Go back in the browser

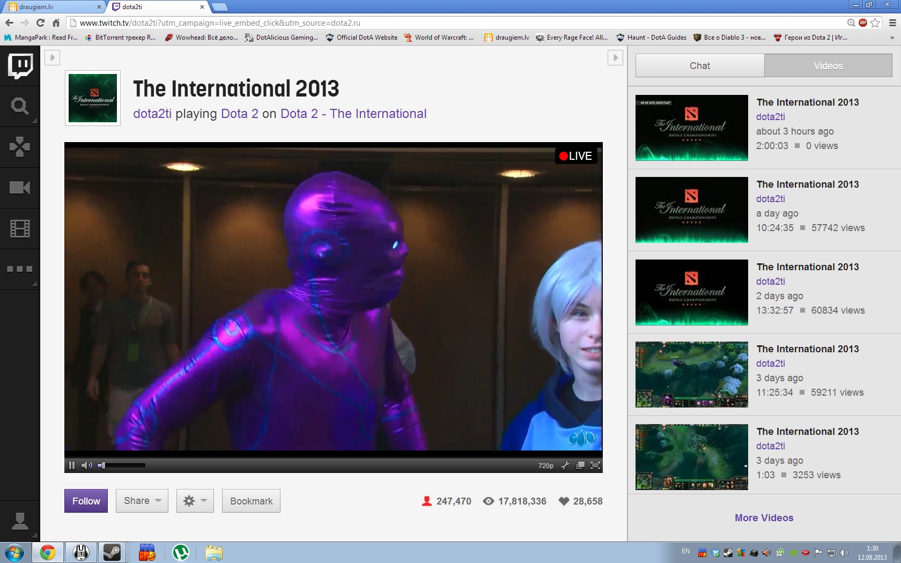click(9, 23)
